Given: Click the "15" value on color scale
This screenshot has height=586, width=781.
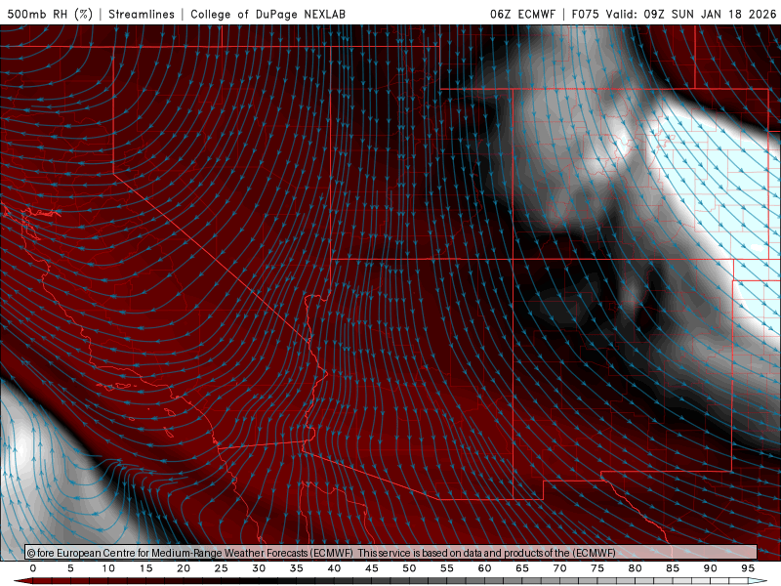Looking at the screenshot, I should point(145,568).
